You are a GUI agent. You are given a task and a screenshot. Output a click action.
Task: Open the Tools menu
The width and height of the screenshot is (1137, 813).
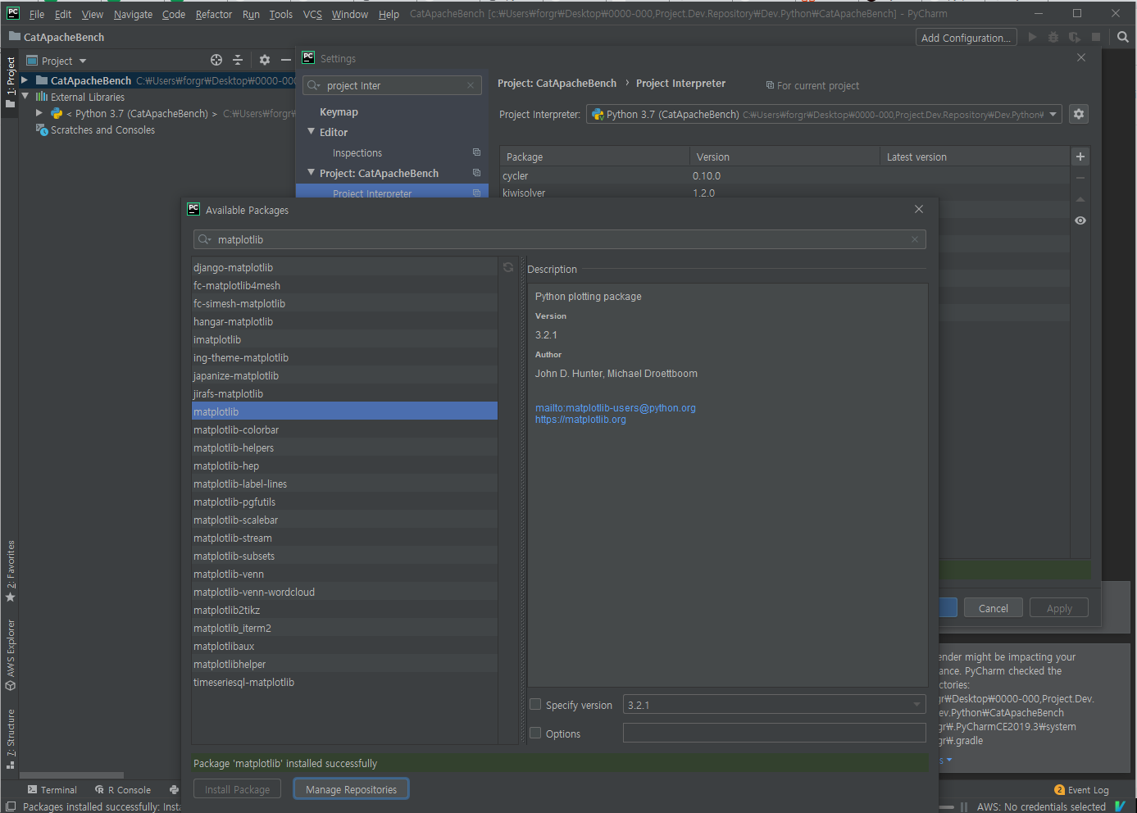(x=280, y=14)
